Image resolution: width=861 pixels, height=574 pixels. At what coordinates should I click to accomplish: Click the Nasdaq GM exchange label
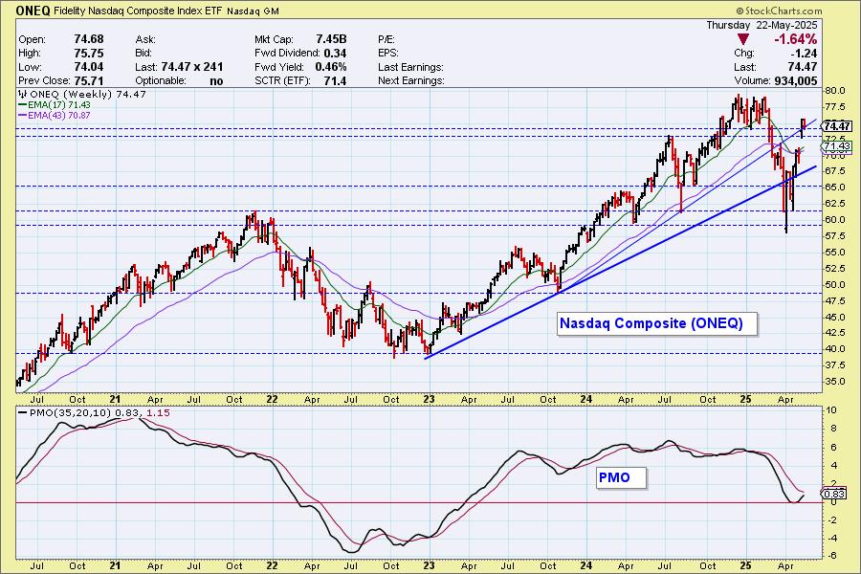254,11
